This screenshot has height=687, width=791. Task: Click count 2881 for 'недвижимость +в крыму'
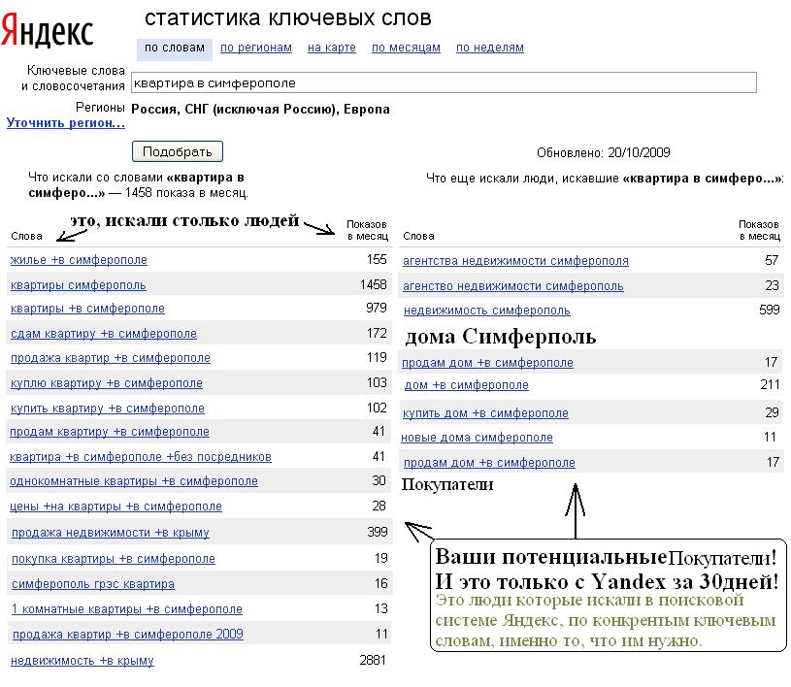tap(373, 660)
